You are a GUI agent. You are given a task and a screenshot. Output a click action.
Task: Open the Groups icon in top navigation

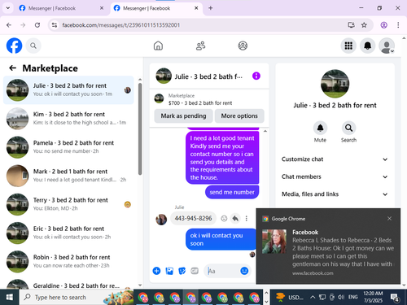click(243, 46)
